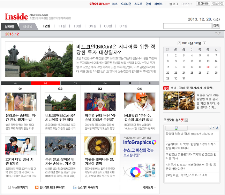Click the 뉴스레터 구독하기 link
Image resolution: width=225 pixels, height=195 pixels.
point(85,187)
